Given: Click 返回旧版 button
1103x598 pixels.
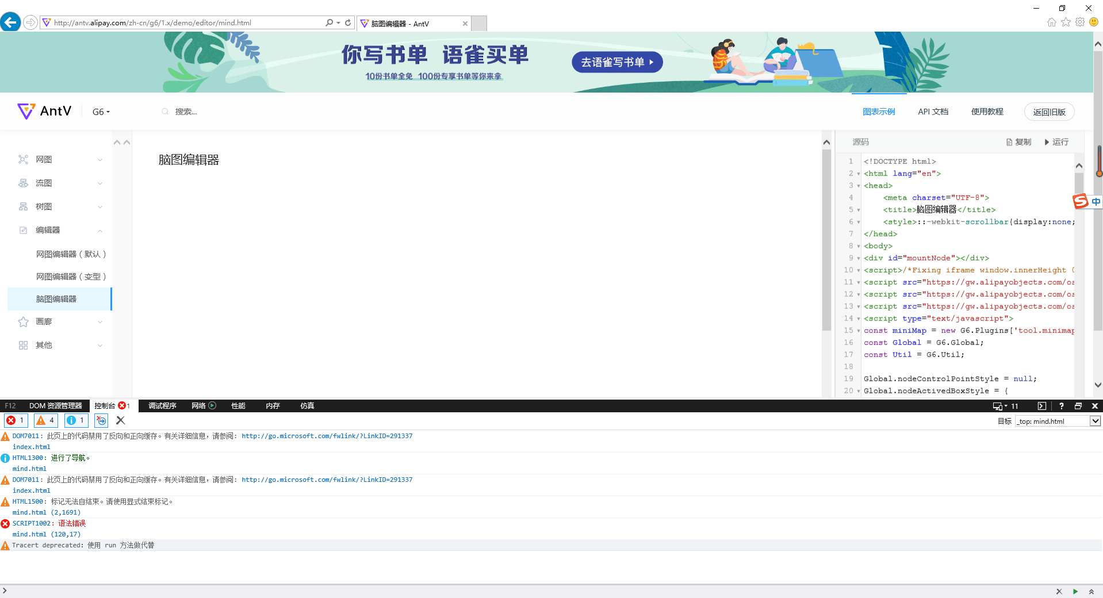Looking at the screenshot, I should (1049, 112).
